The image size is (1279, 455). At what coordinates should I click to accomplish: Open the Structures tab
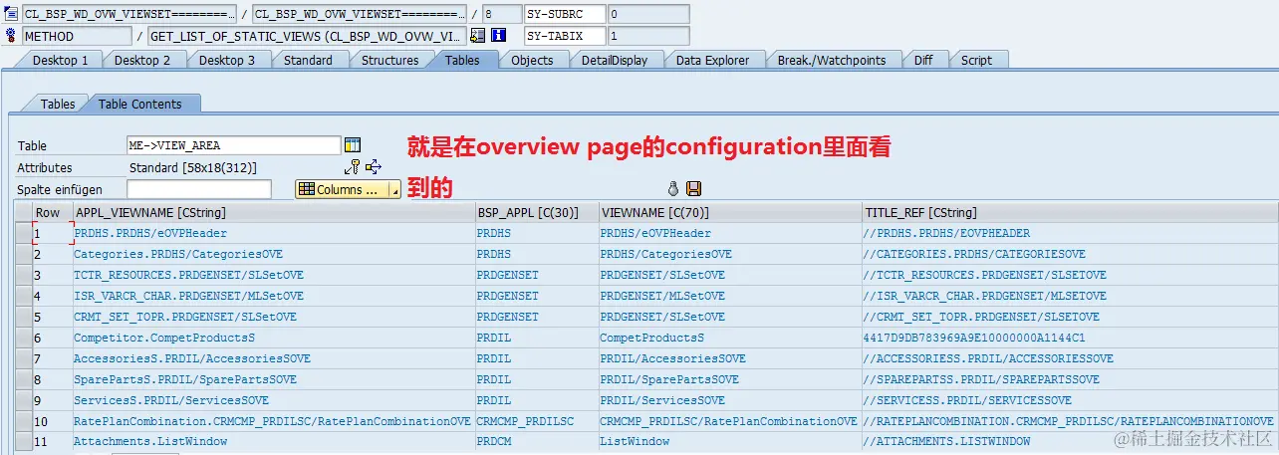[x=389, y=60]
